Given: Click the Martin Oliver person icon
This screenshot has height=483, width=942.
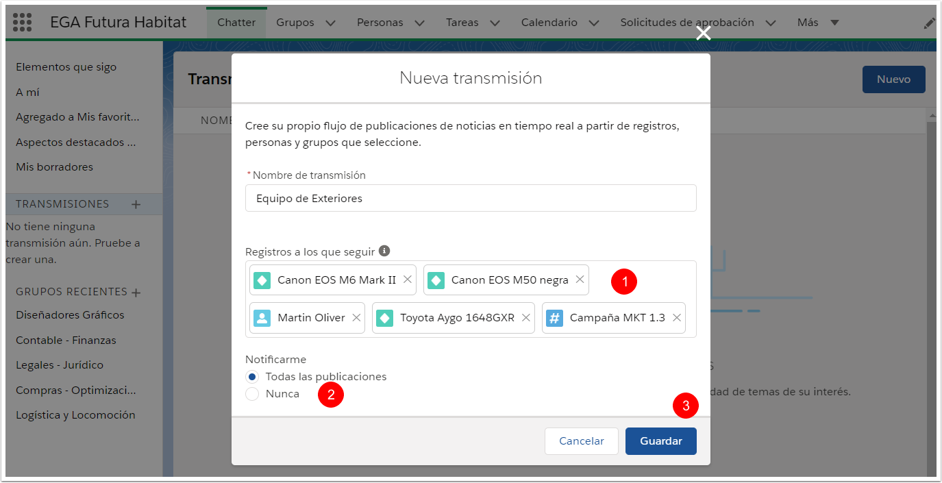Looking at the screenshot, I should [x=262, y=318].
